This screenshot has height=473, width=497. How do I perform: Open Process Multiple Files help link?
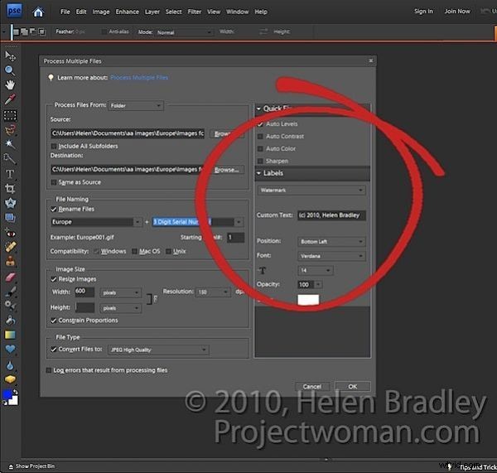tap(139, 78)
